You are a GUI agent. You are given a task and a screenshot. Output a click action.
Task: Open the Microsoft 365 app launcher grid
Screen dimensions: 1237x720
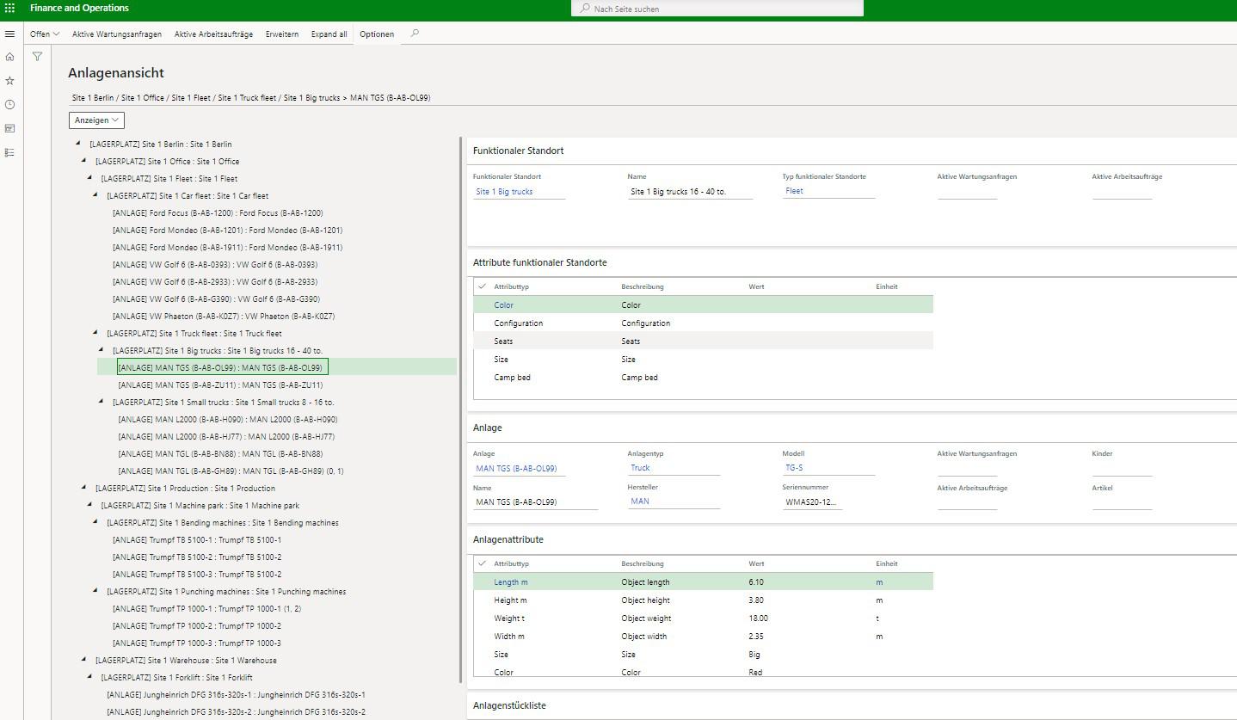pos(9,9)
